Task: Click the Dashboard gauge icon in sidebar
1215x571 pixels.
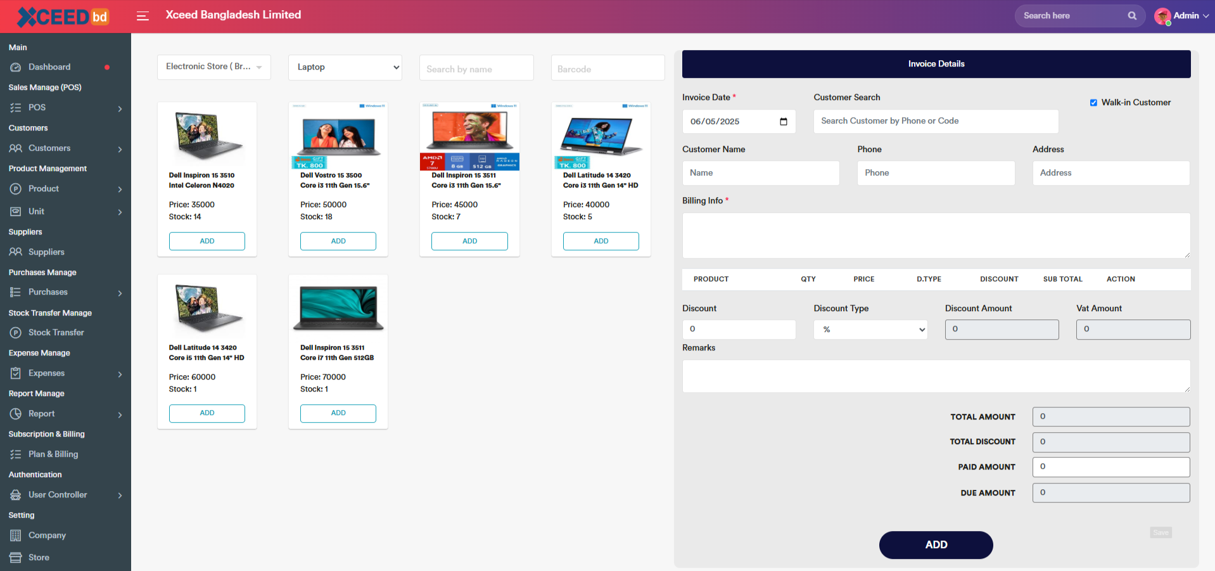Action: tap(16, 67)
